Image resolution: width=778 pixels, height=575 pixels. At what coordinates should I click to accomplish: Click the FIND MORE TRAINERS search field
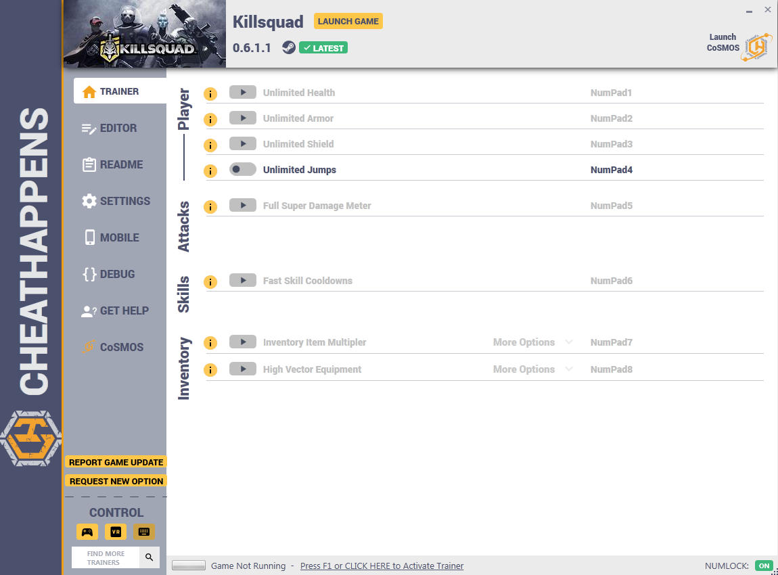(x=106, y=557)
